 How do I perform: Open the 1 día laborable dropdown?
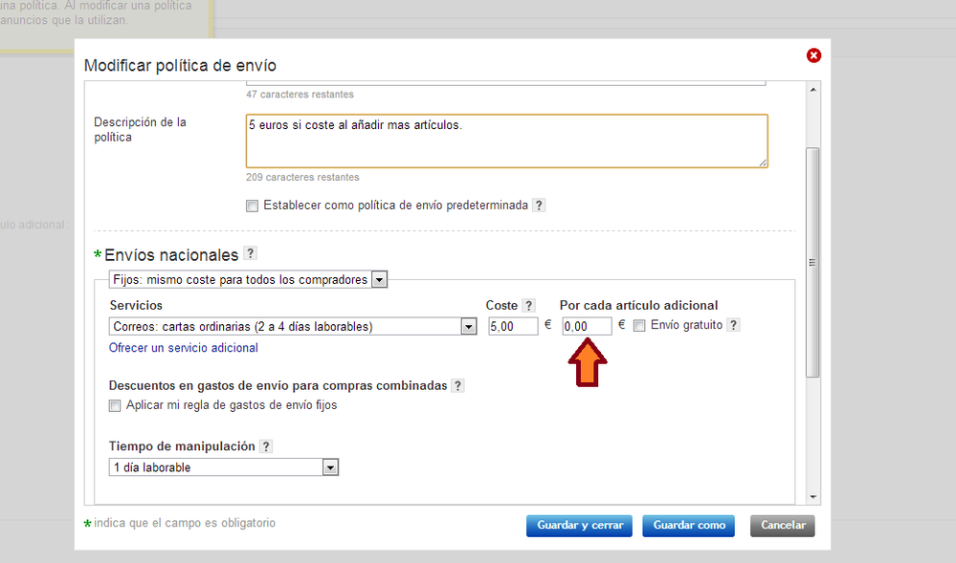(x=330, y=467)
